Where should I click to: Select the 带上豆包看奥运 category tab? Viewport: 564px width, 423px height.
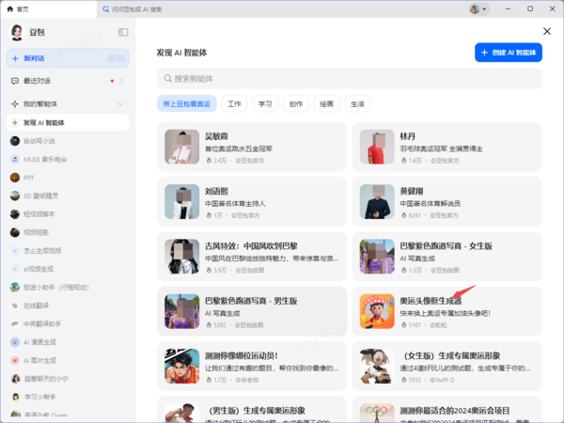pyautogui.click(x=187, y=104)
